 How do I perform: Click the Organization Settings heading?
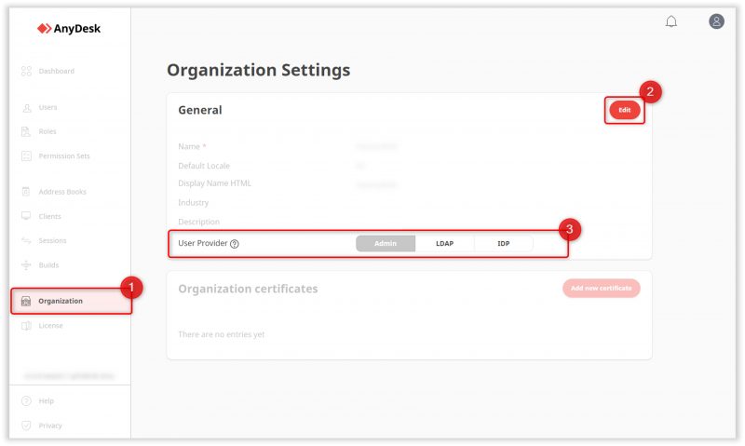259,70
